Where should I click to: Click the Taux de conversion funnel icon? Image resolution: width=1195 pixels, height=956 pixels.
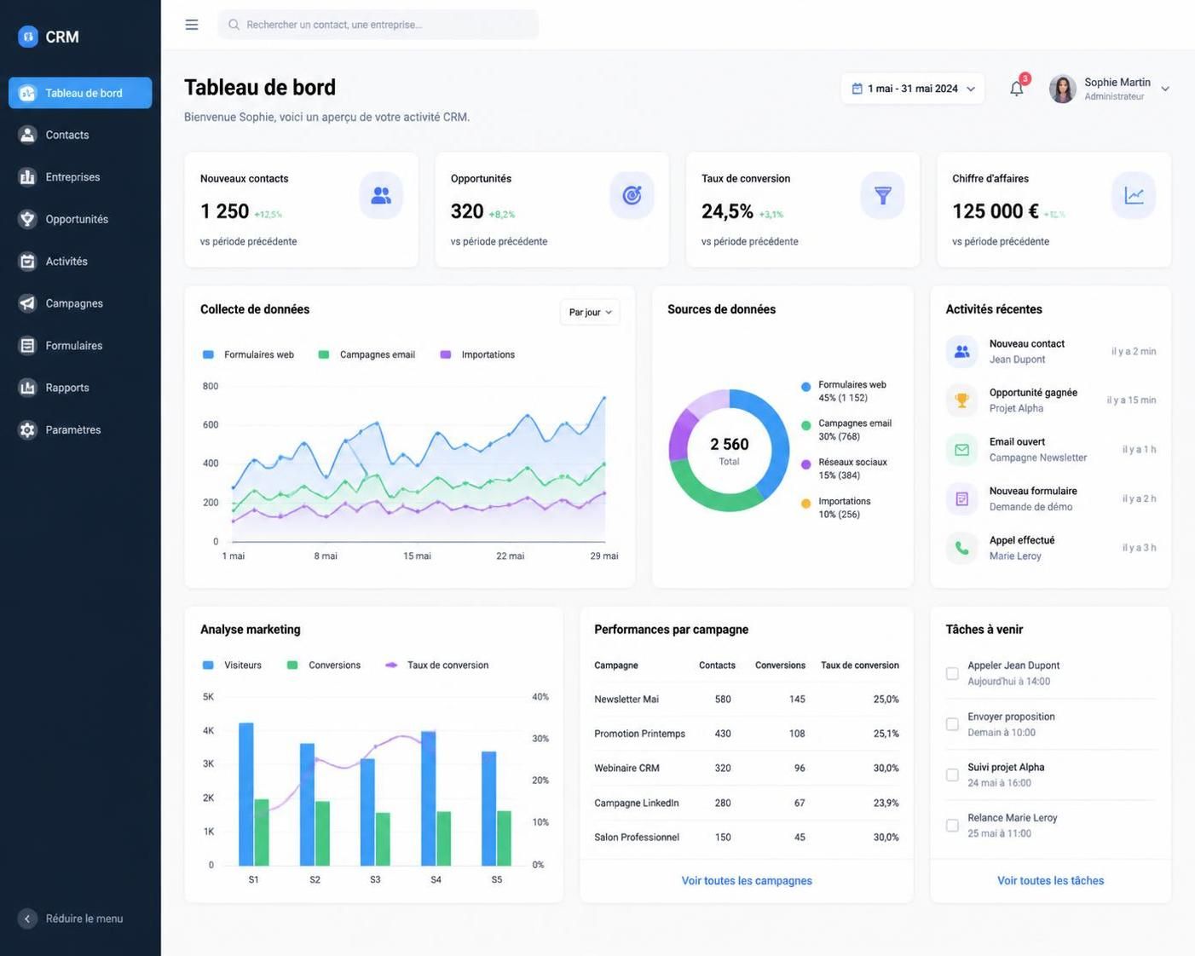[882, 195]
